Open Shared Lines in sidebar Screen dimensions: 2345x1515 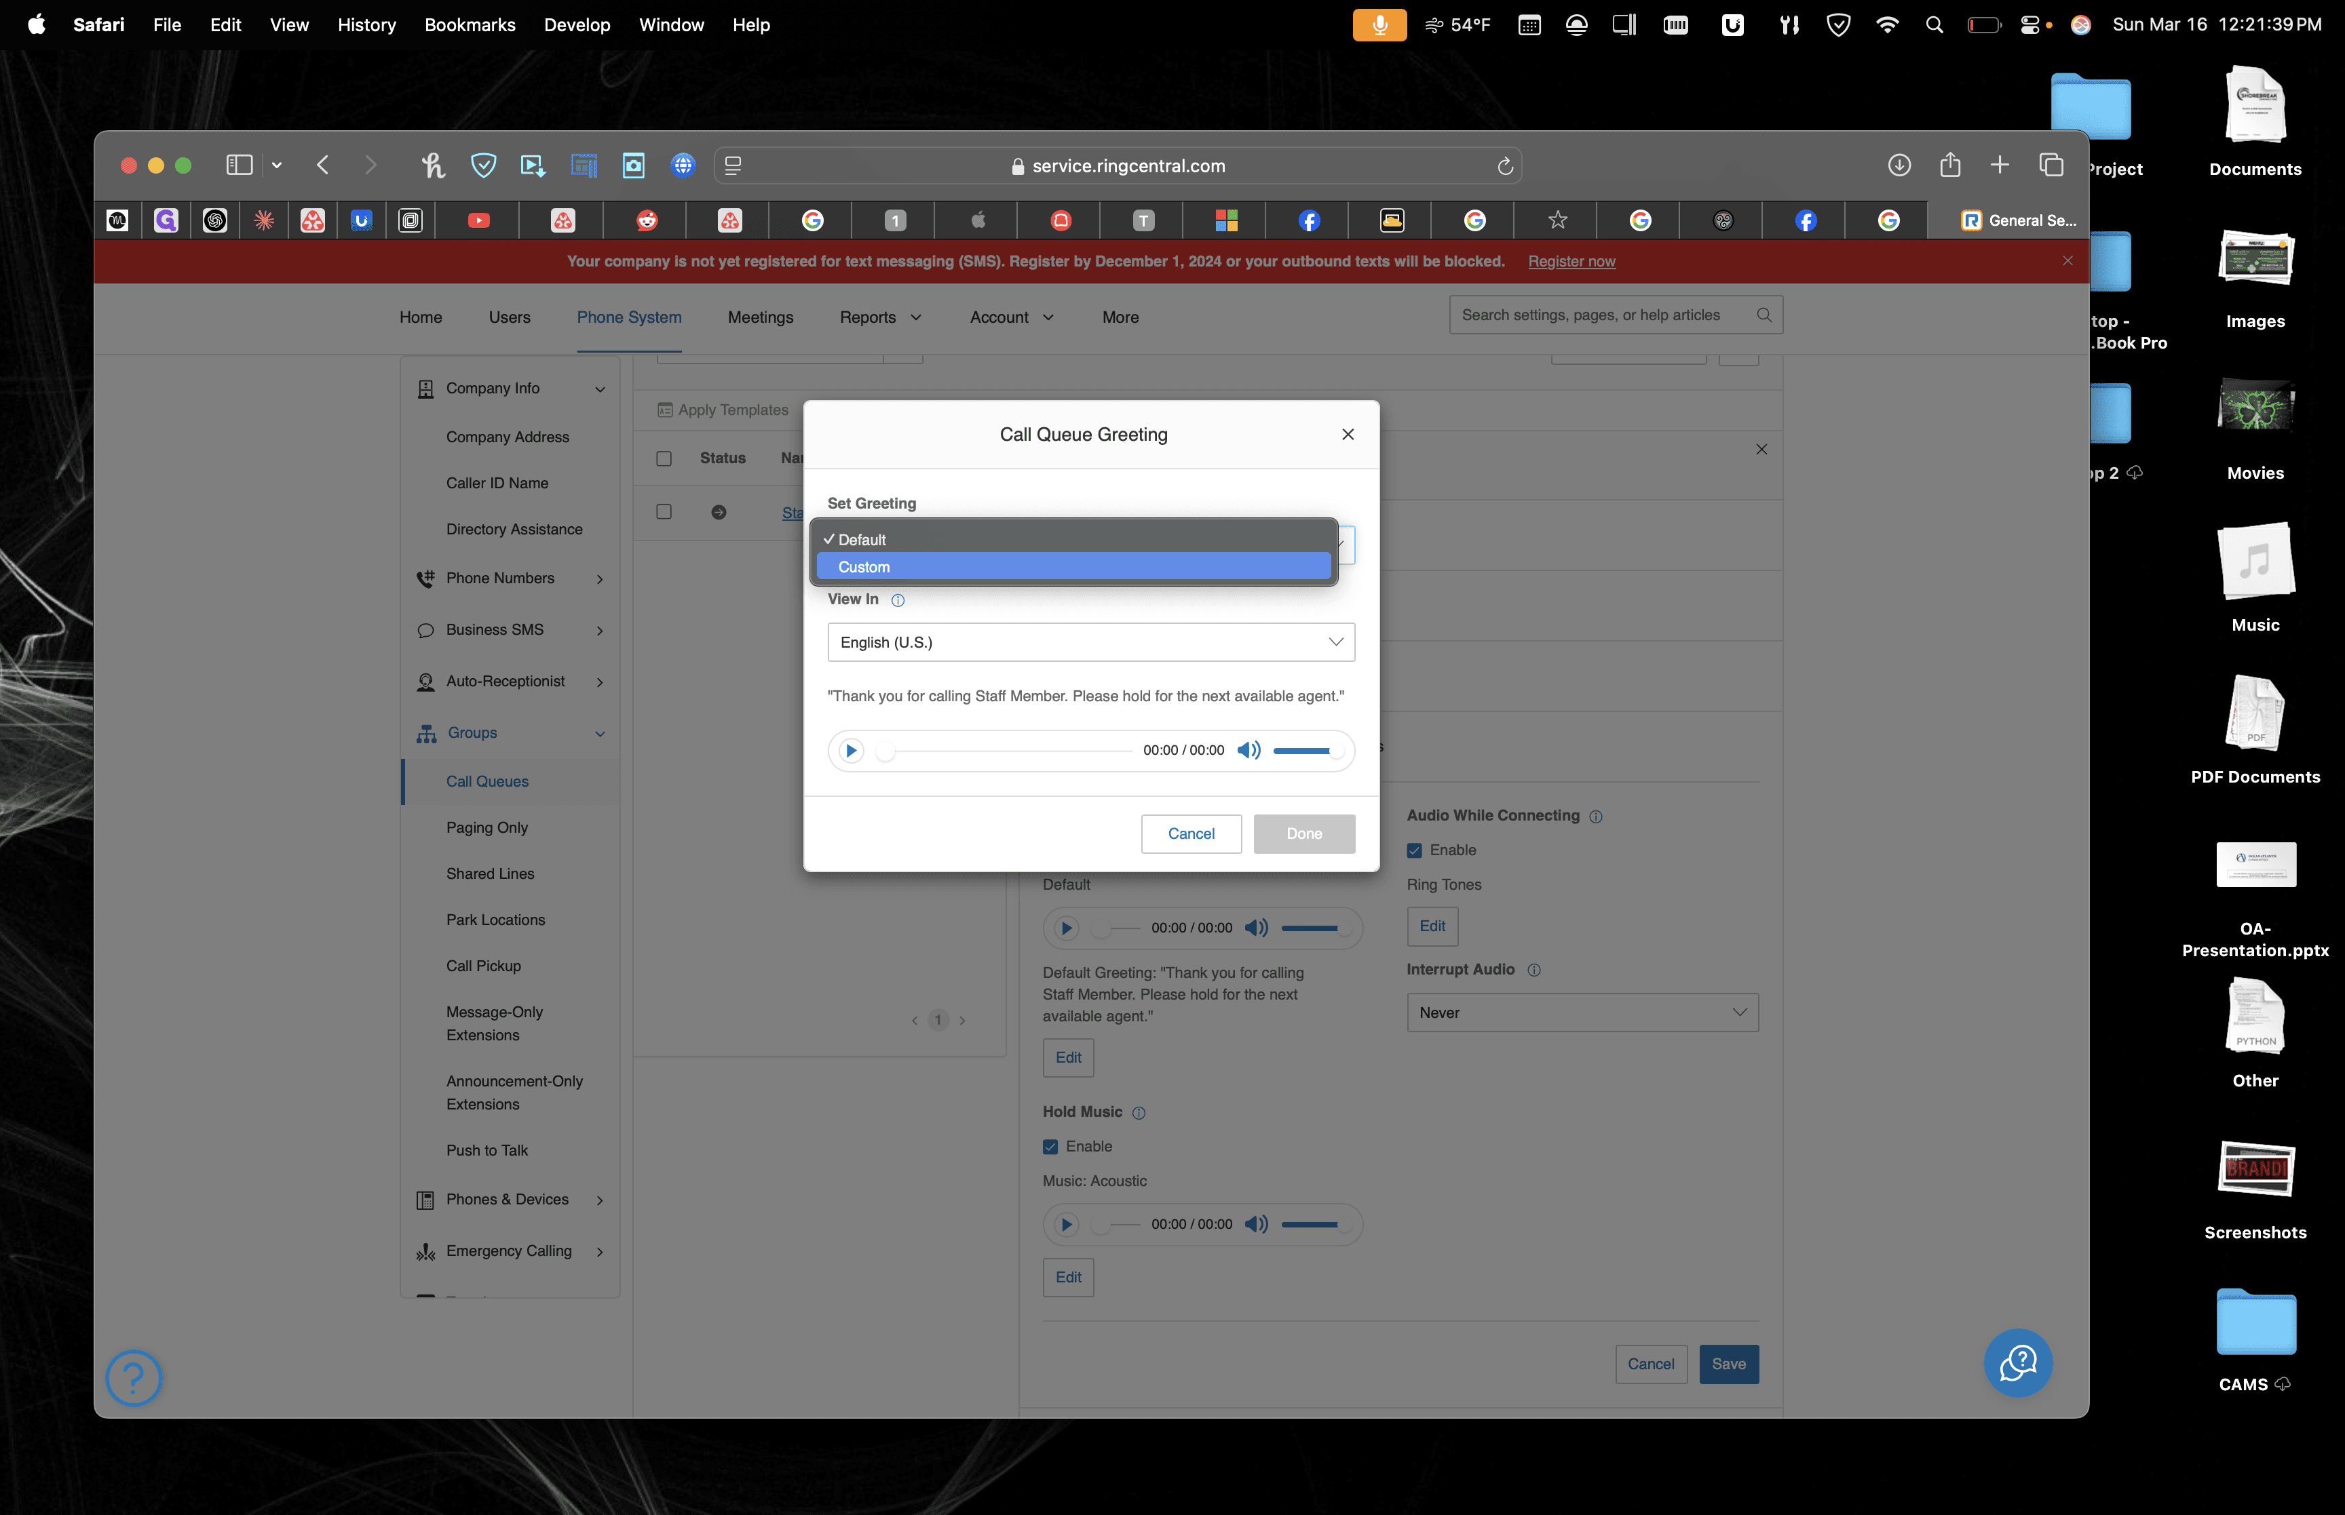(490, 873)
